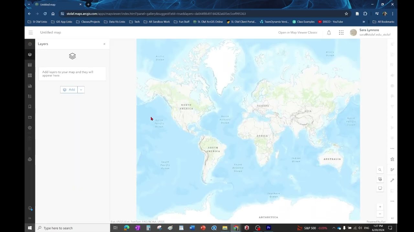
Task: Click the Untitled map title text
Action: 50,32
